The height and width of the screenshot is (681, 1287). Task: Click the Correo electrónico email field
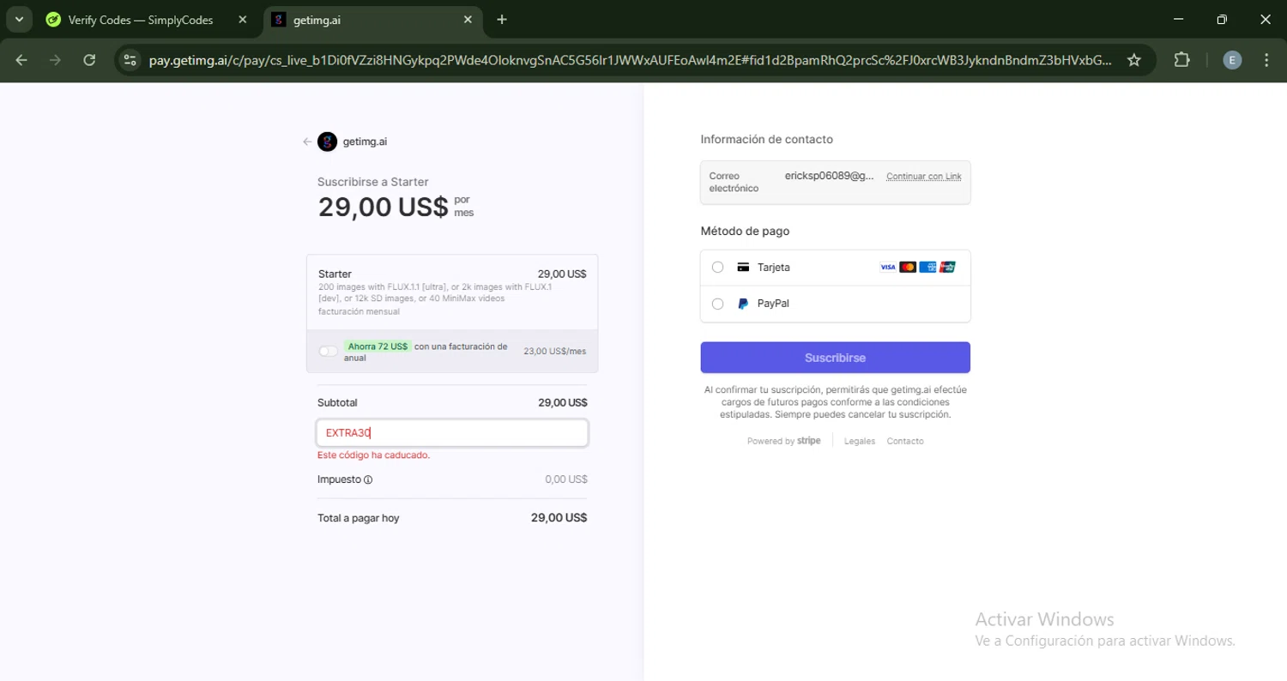tap(835, 182)
